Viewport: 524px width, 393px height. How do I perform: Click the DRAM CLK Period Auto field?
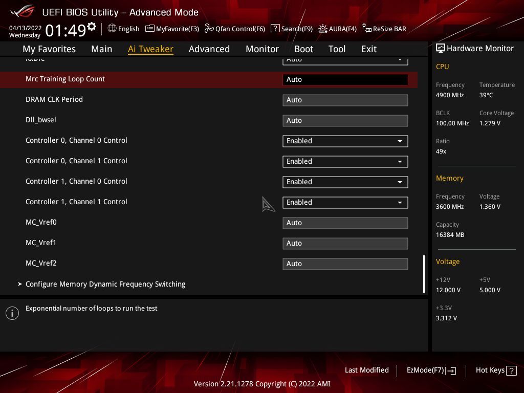(x=345, y=100)
